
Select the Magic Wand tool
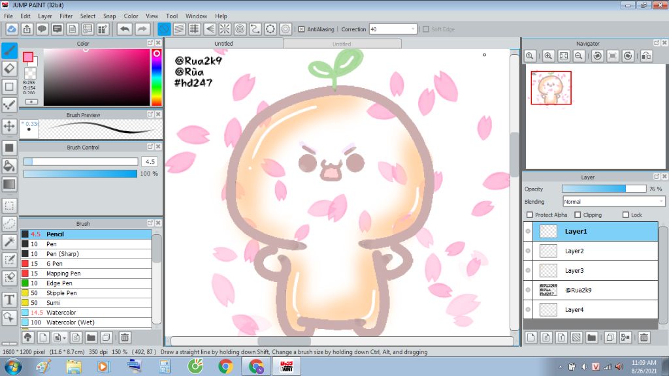point(9,242)
